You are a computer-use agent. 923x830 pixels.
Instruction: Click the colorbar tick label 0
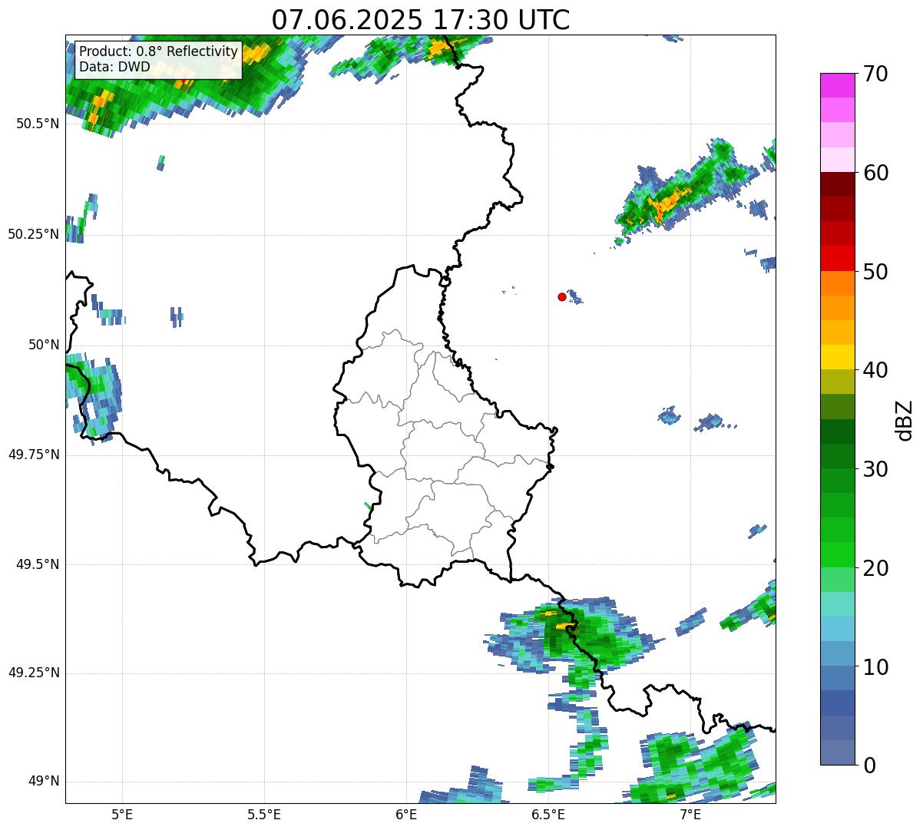tap(868, 766)
